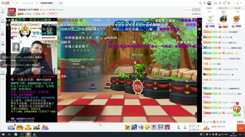This screenshot has height=137, width=245.
Task: Open the room announcement link
Action: click(x=196, y=14)
